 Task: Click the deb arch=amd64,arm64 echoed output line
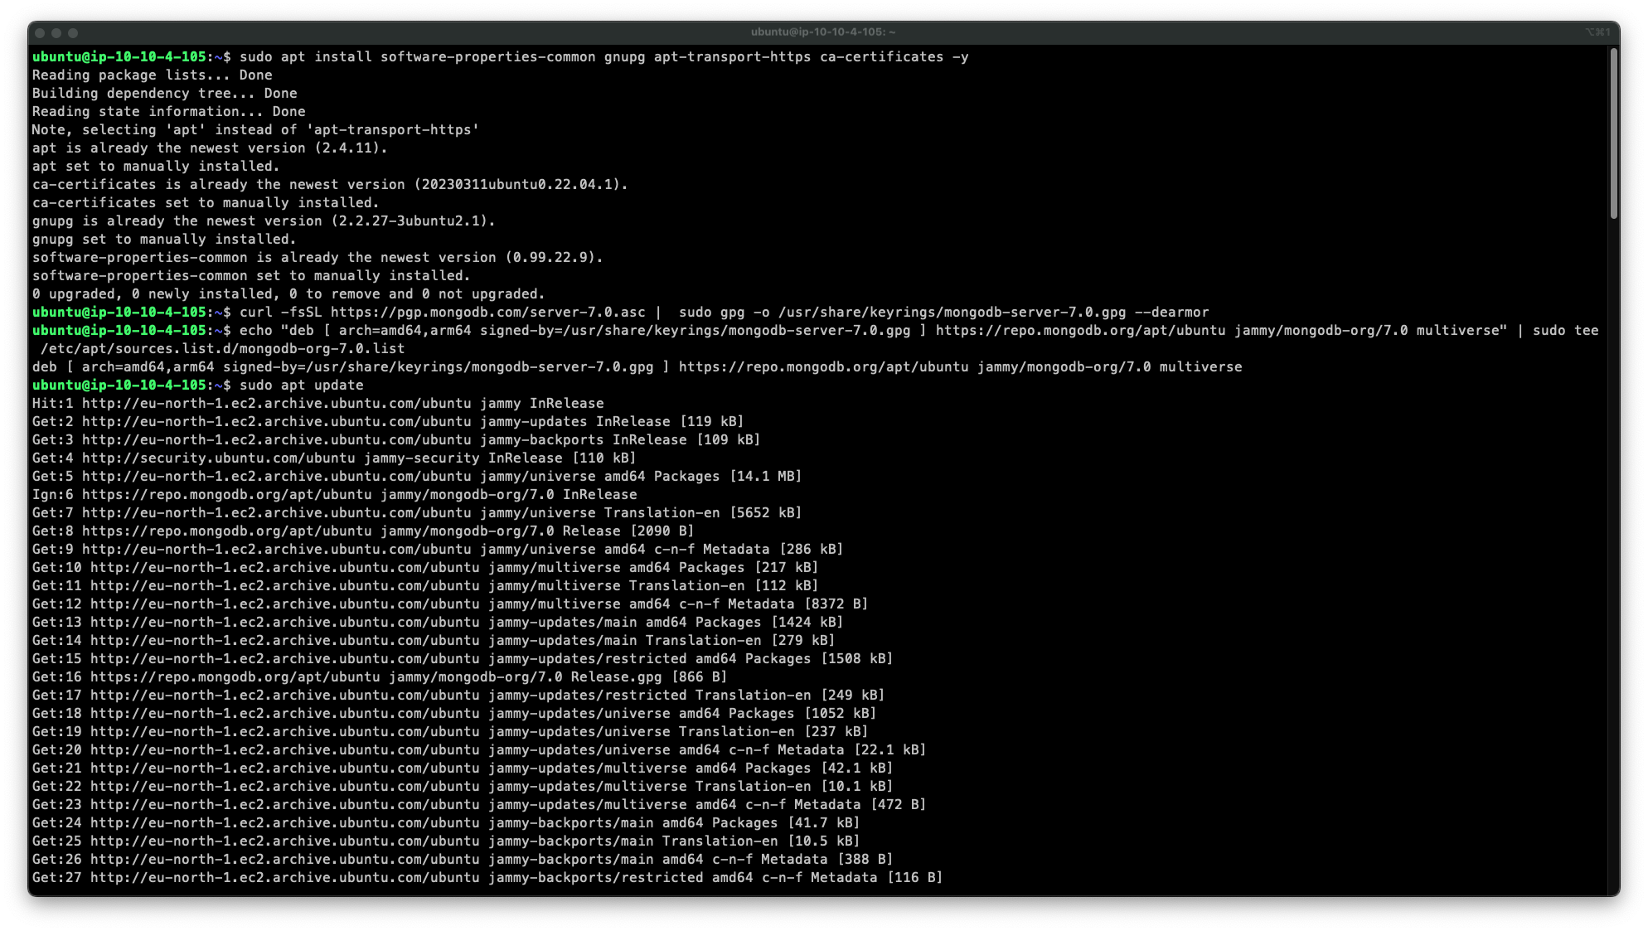638,366
